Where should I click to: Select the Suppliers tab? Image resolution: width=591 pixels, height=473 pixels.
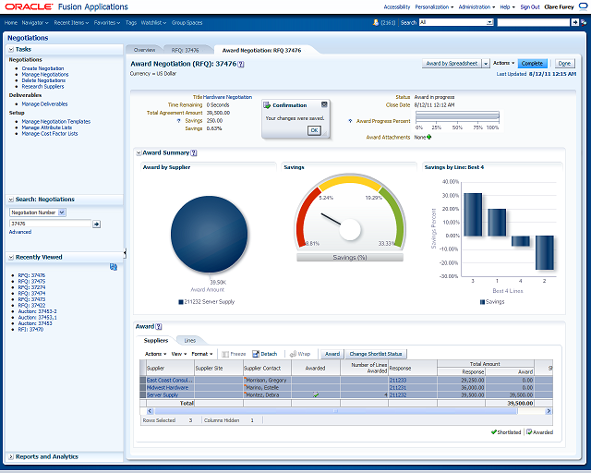tap(156, 341)
